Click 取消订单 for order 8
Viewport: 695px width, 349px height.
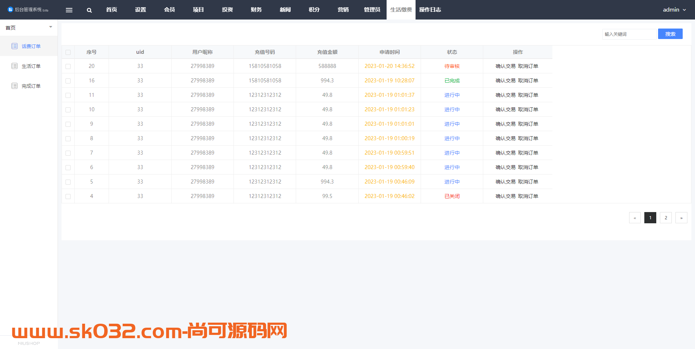528,138
